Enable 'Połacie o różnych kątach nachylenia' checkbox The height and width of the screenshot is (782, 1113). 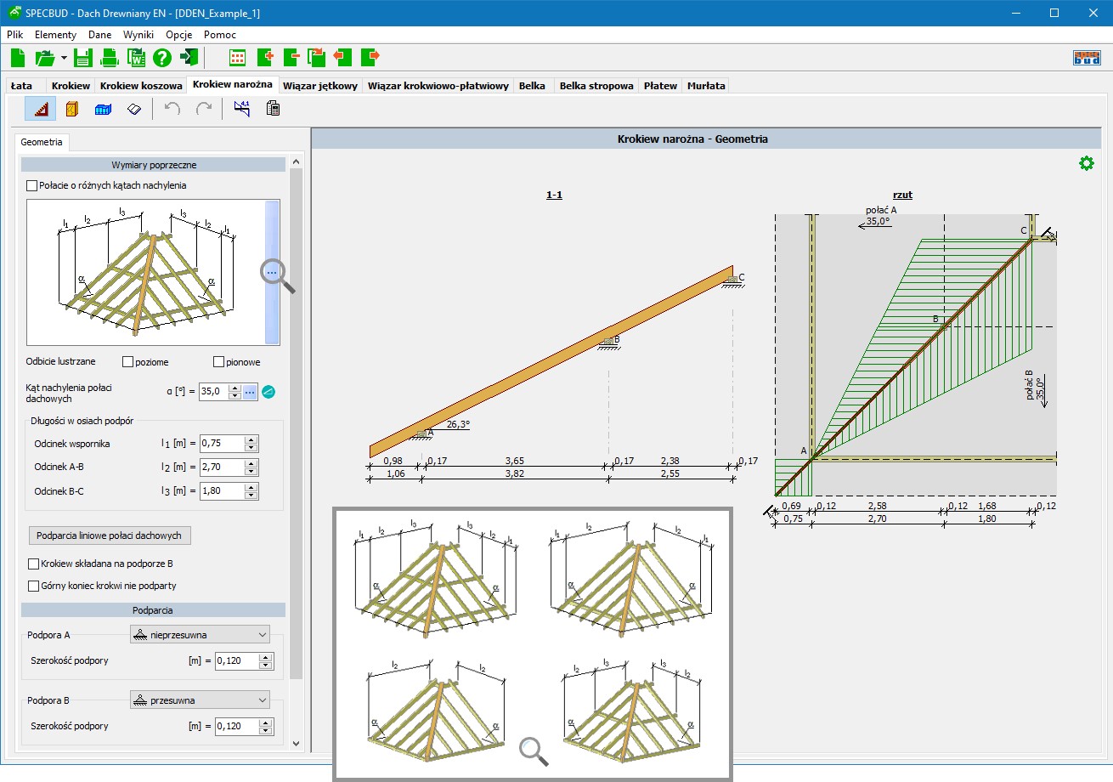click(32, 185)
